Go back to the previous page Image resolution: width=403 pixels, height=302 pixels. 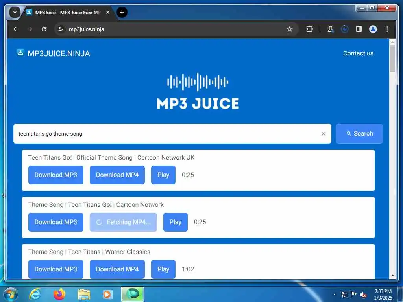pyautogui.click(x=16, y=29)
